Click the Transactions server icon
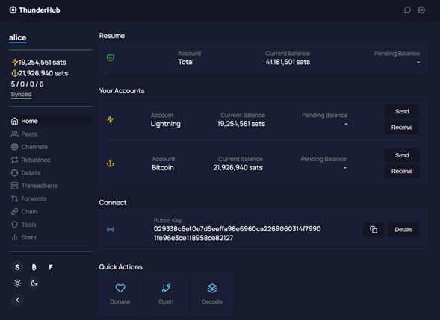This screenshot has width=440, height=320. coord(15,186)
